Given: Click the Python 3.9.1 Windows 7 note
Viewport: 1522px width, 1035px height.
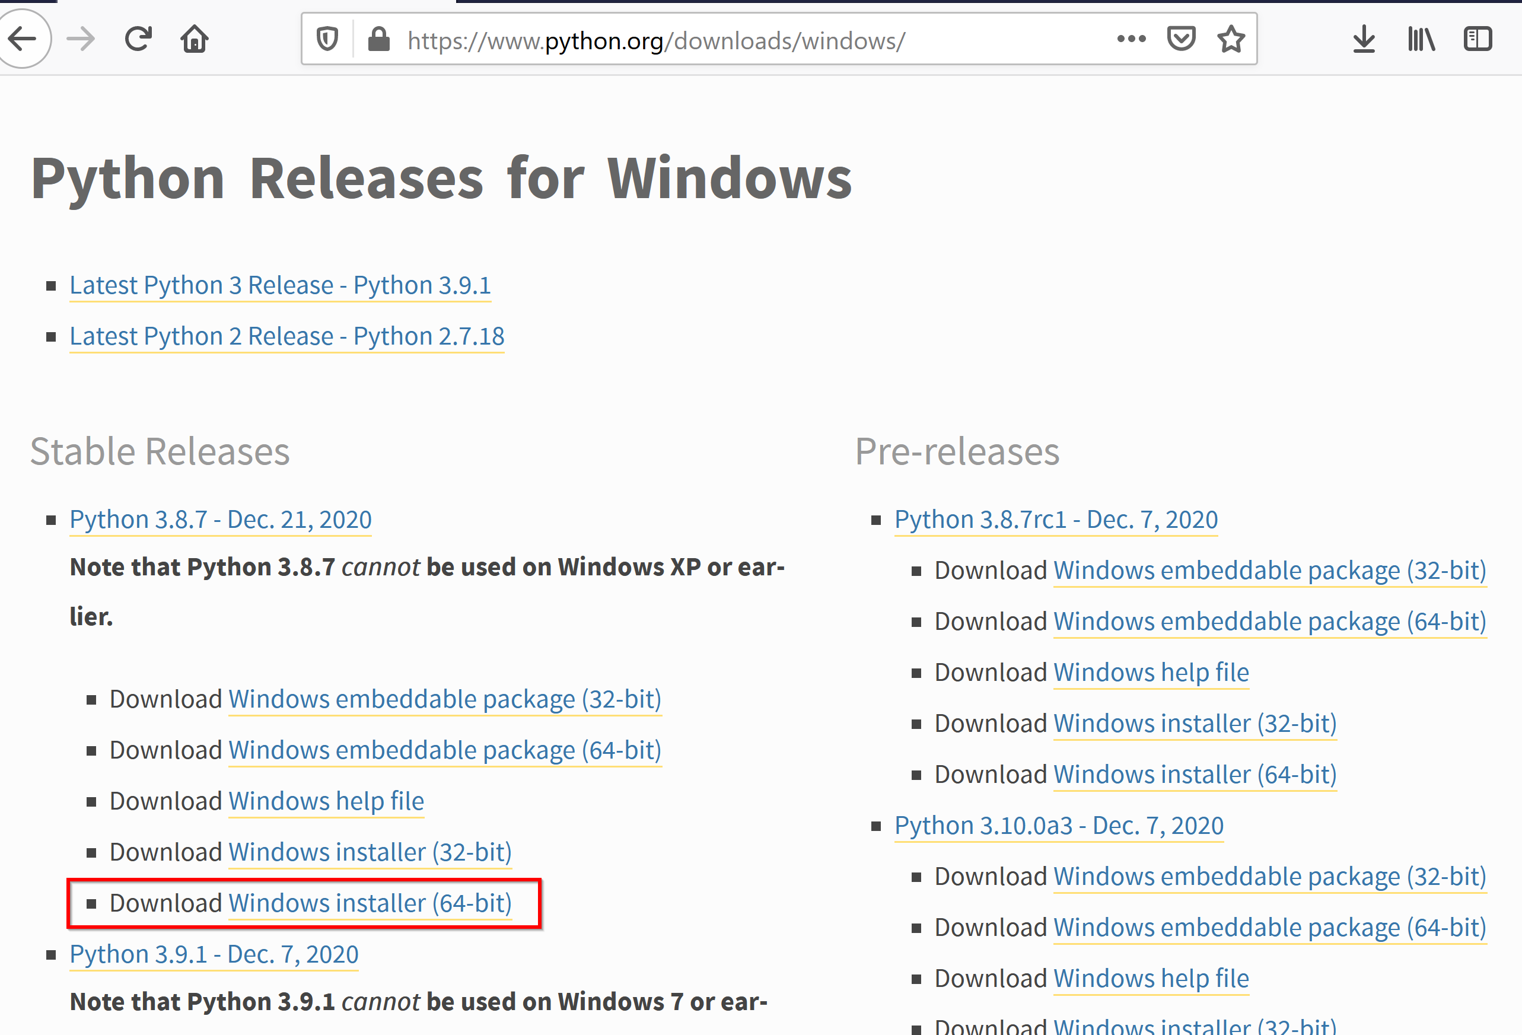Looking at the screenshot, I should click(x=419, y=1003).
